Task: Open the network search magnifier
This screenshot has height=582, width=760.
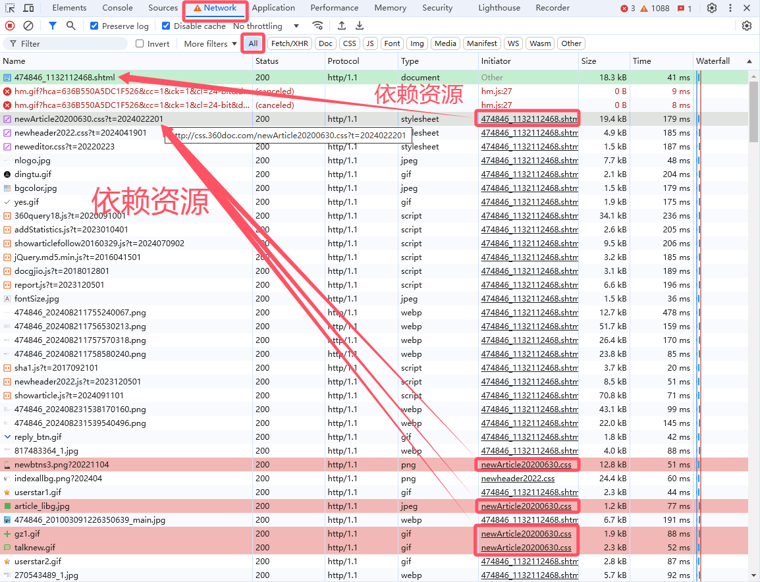Action: pyautogui.click(x=70, y=26)
